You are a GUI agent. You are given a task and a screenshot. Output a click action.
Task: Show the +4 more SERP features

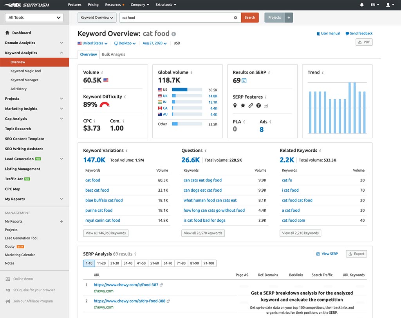click(266, 106)
